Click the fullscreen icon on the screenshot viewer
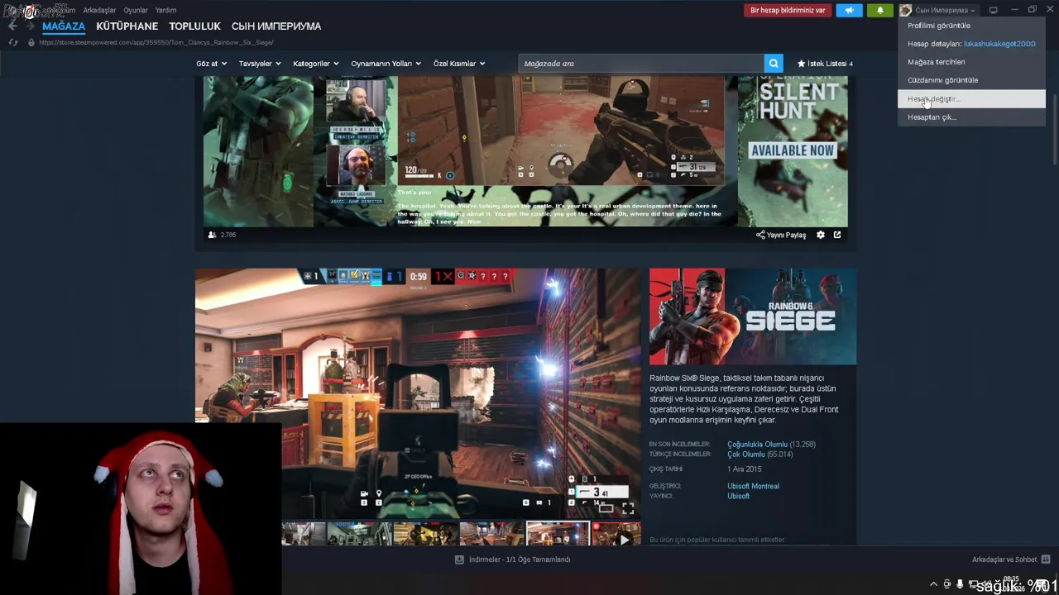Screen dimensions: 1059x595 click(x=628, y=509)
